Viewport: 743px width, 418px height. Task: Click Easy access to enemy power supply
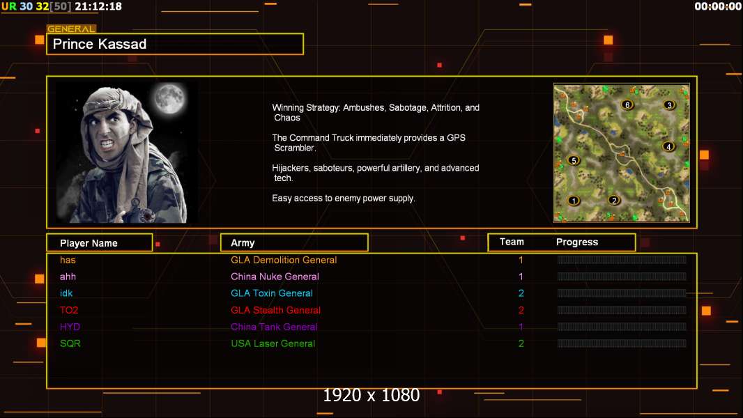344,199
